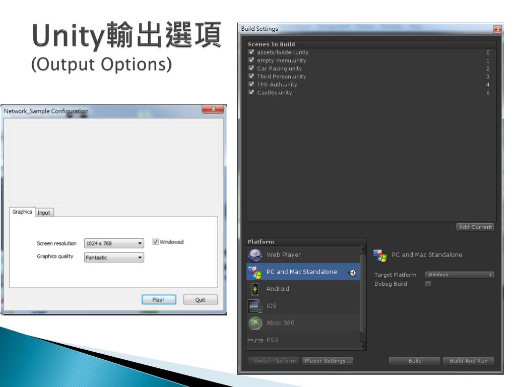Select the empty menu.unity scene name
516x387 pixels.
click(281, 60)
